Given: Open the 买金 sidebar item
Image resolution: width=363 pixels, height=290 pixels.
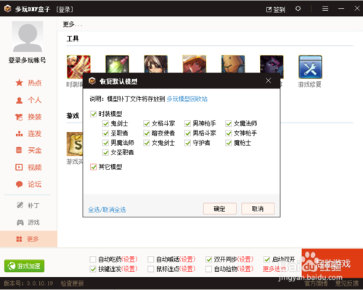Looking at the screenshot, I should point(28,150).
